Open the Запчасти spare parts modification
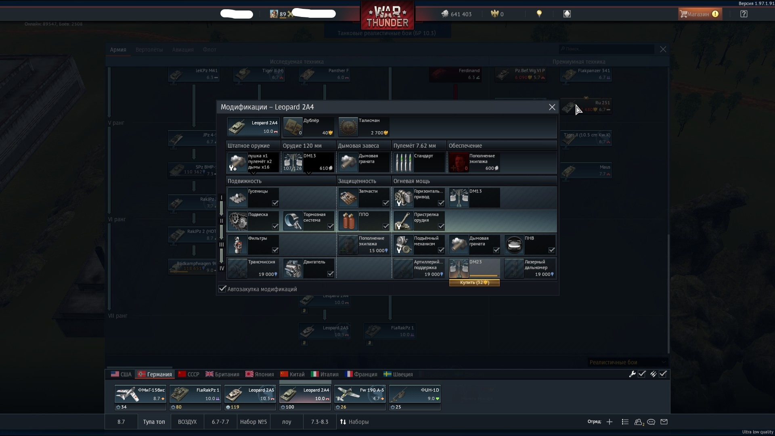This screenshot has height=436, width=775. [x=364, y=197]
